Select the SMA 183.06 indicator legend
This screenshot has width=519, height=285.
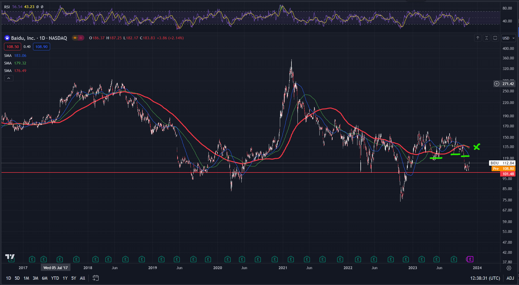pos(15,56)
